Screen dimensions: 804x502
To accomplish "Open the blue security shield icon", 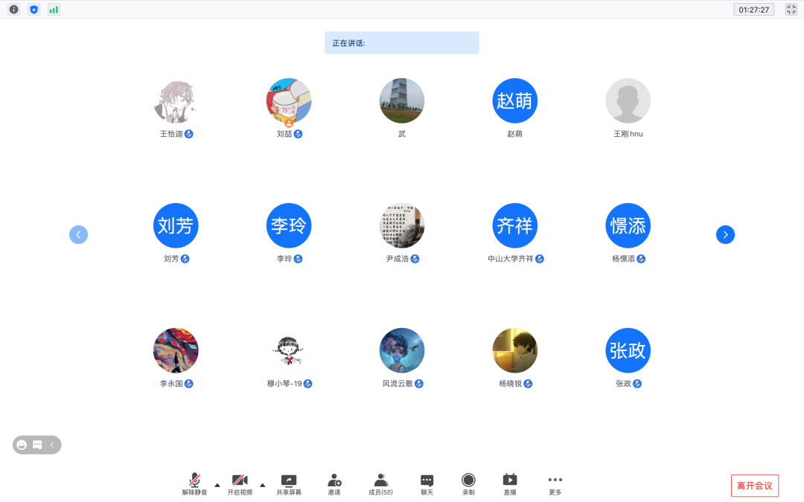I will [33, 10].
